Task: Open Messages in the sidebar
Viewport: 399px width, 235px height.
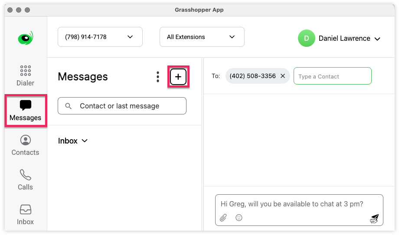Action: [26, 111]
